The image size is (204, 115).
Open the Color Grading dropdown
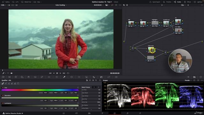click(61, 5)
